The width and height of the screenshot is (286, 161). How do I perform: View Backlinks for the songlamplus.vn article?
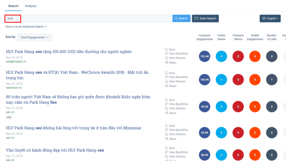(177, 54)
